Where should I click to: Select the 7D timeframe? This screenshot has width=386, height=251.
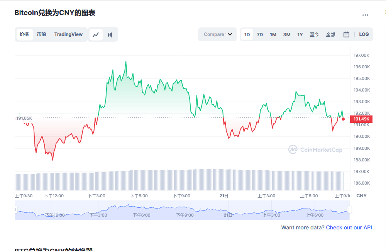[260, 34]
